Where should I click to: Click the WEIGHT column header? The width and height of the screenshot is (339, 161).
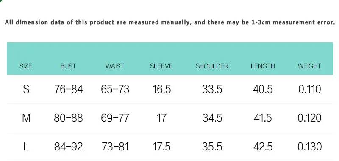[x=309, y=66]
